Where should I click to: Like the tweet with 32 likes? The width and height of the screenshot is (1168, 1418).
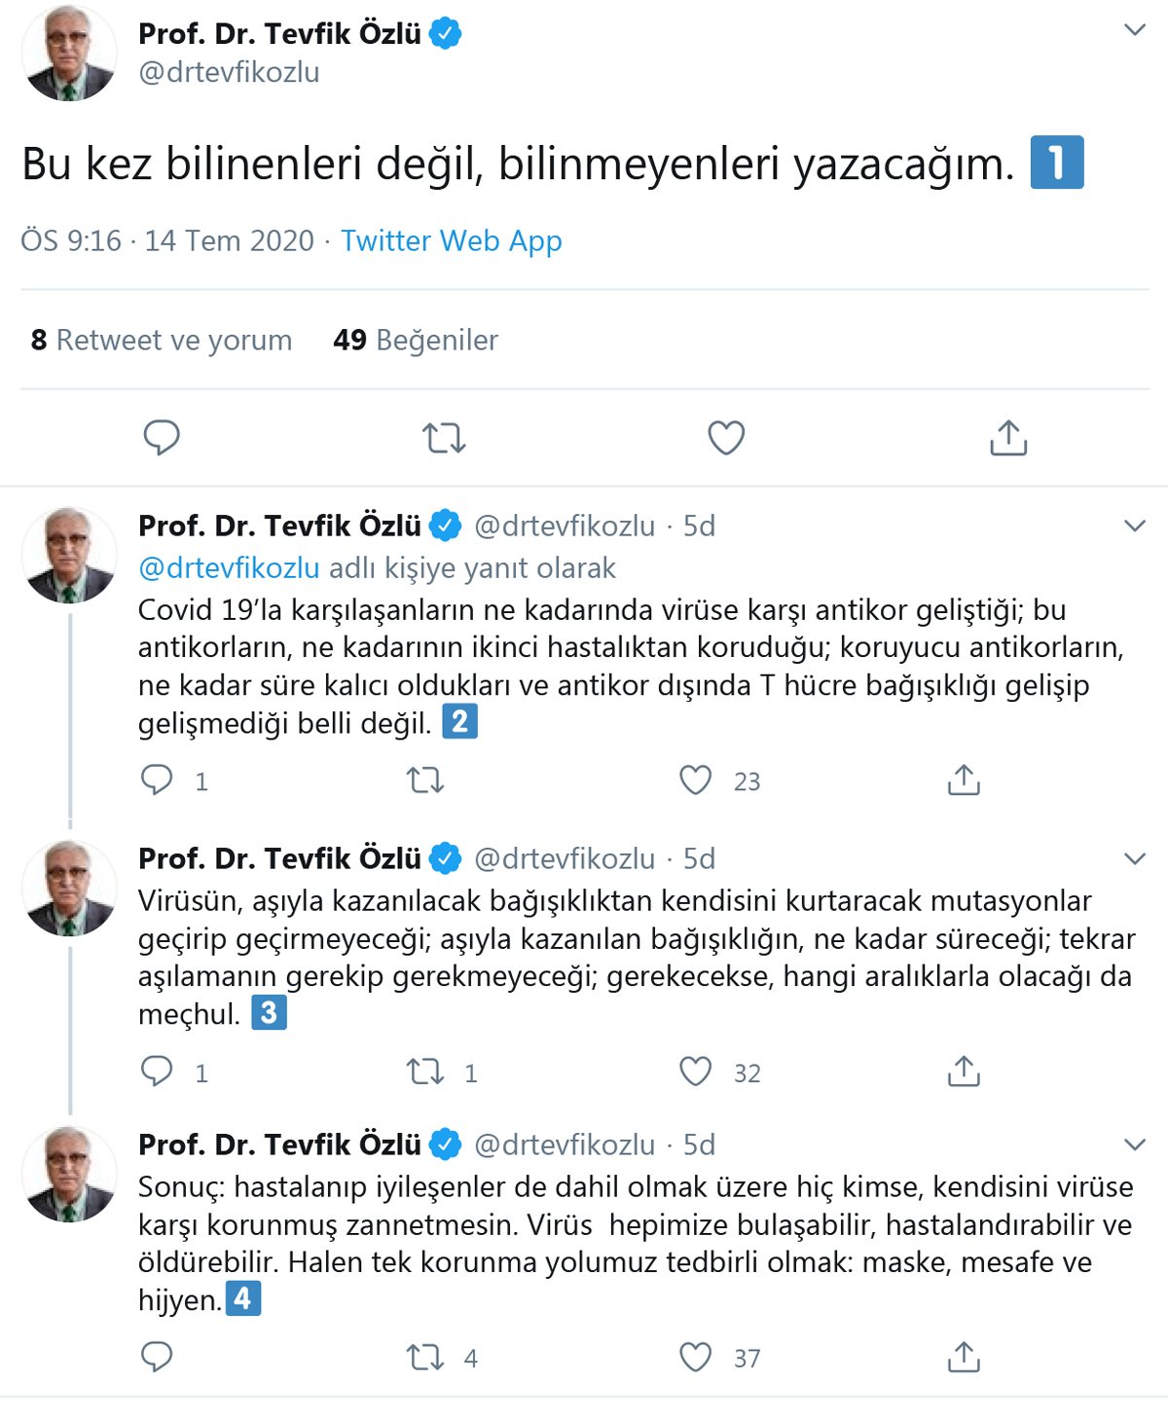point(695,1073)
